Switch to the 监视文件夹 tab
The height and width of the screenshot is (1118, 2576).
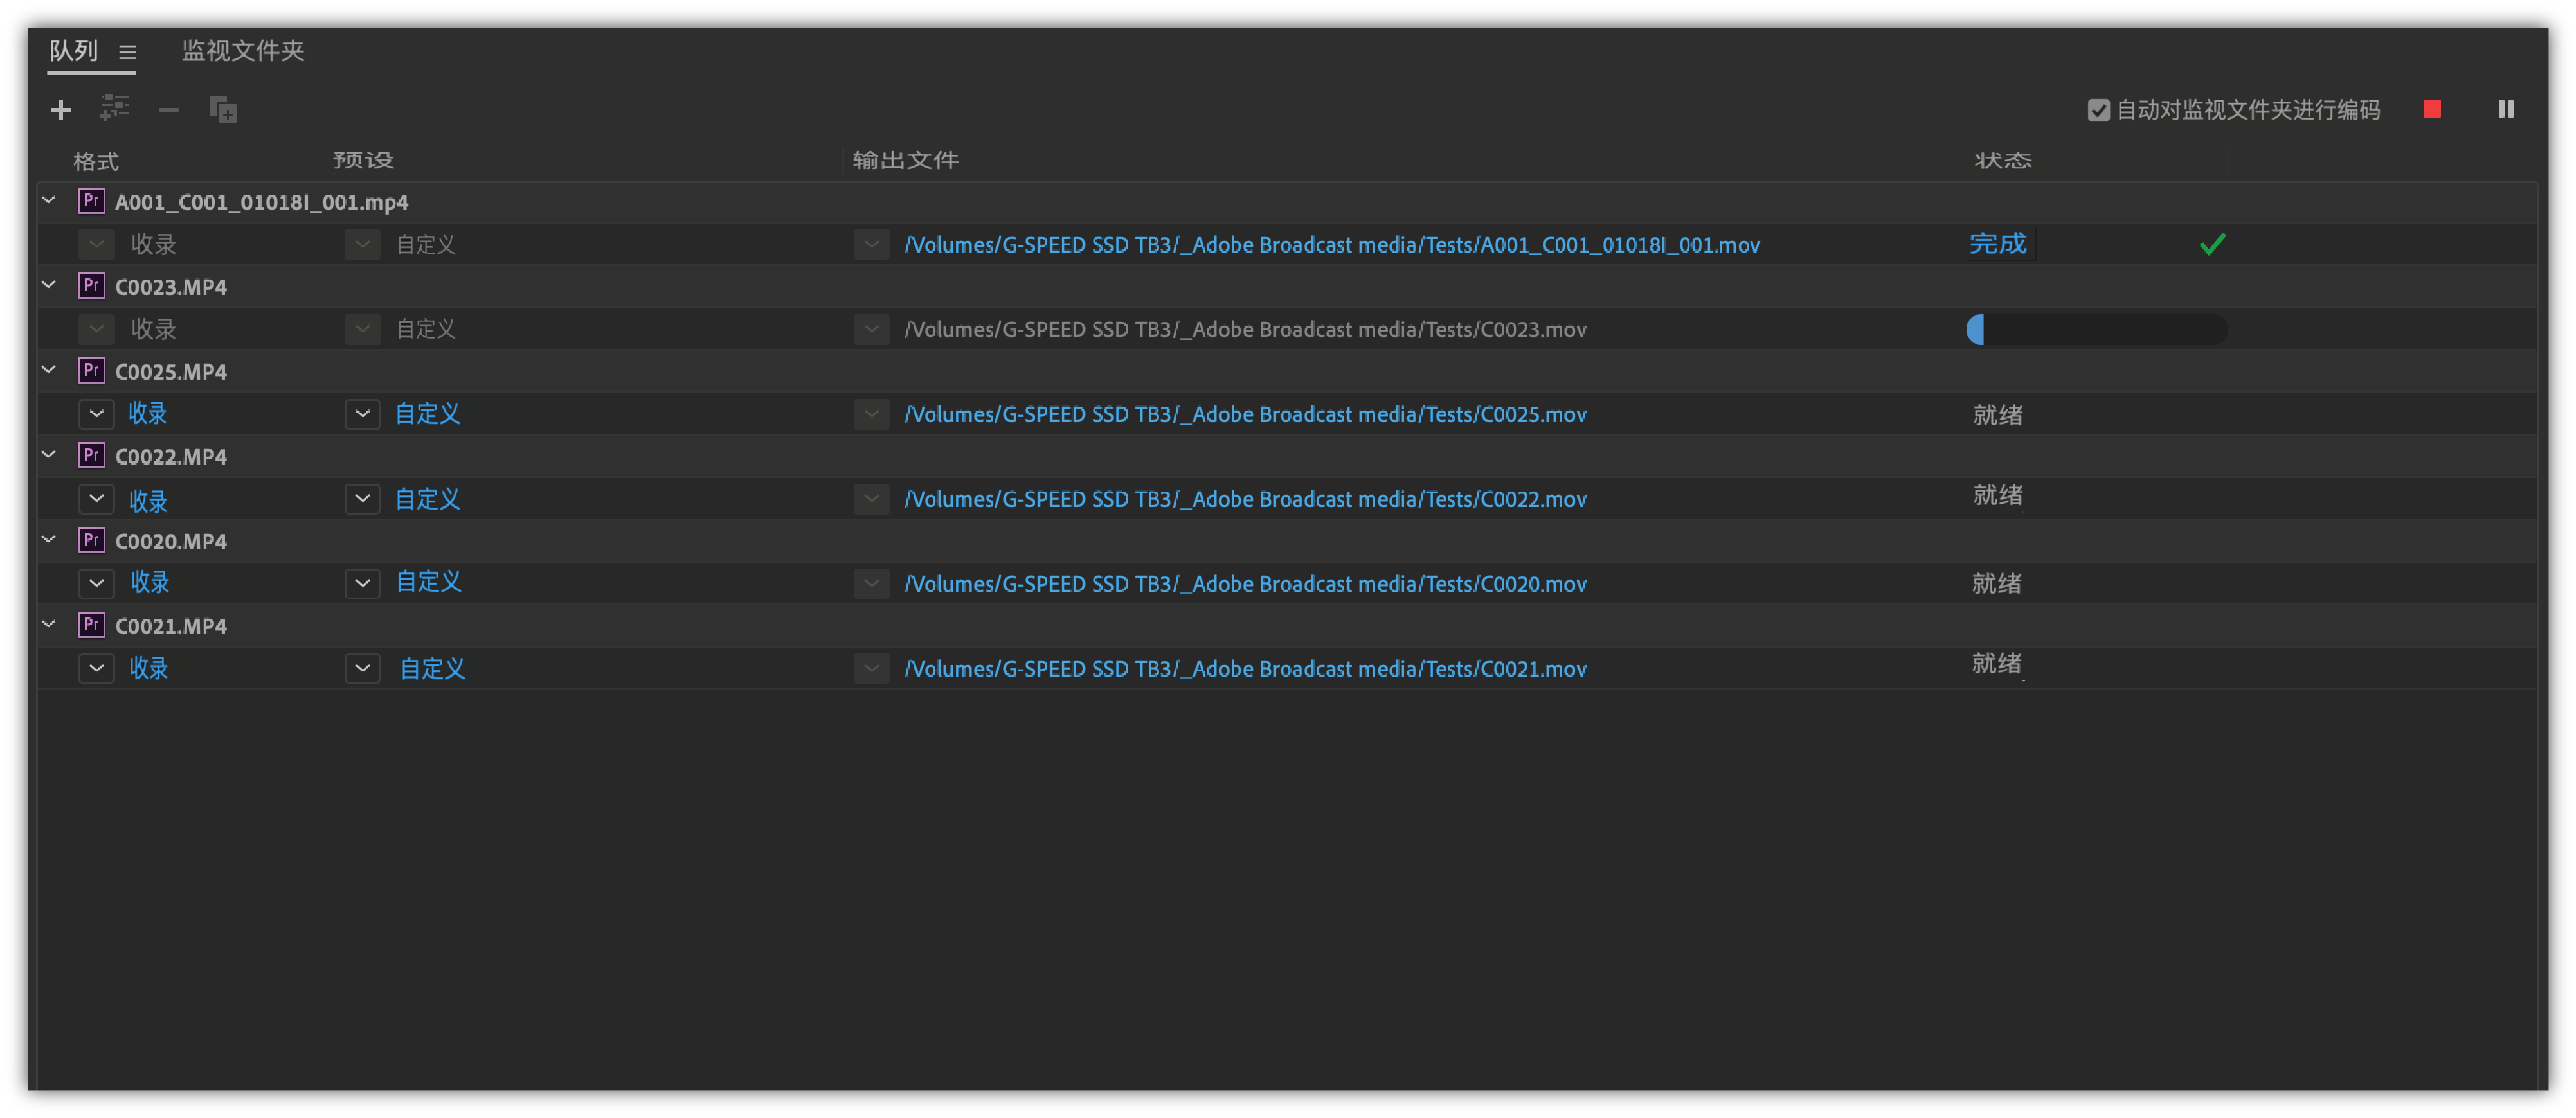pos(243,51)
